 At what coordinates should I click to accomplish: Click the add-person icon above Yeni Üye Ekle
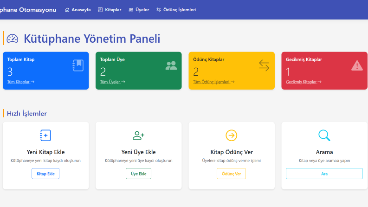click(138, 135)
